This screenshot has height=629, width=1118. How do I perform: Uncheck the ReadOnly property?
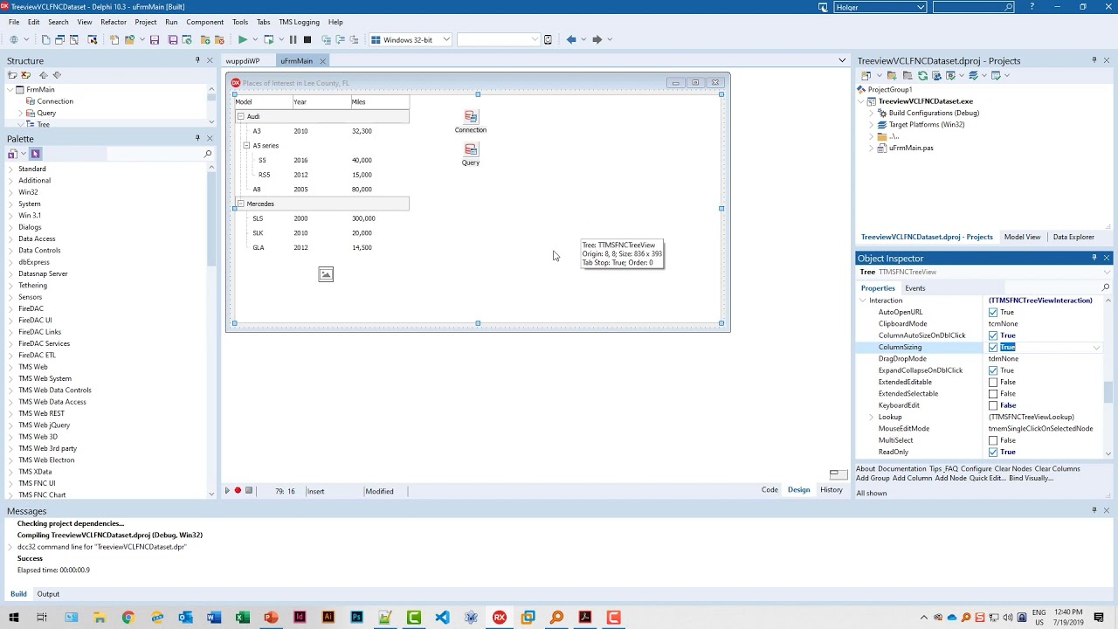pyautogui.click(x=993, y=452)
